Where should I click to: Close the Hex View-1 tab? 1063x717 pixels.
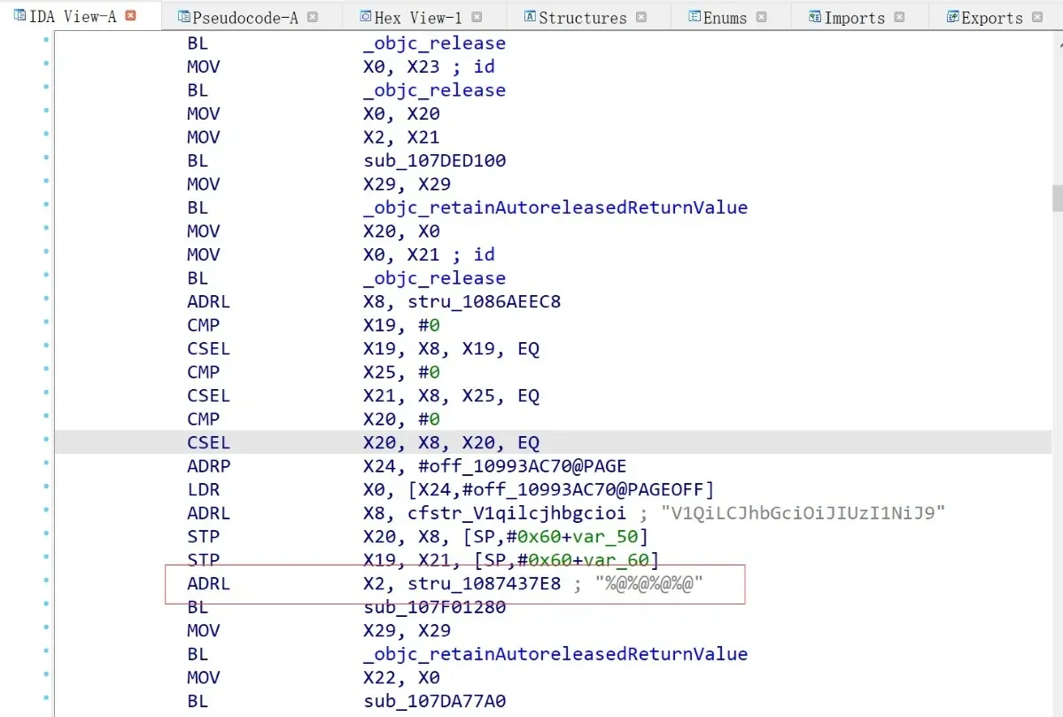click(477, 17)
